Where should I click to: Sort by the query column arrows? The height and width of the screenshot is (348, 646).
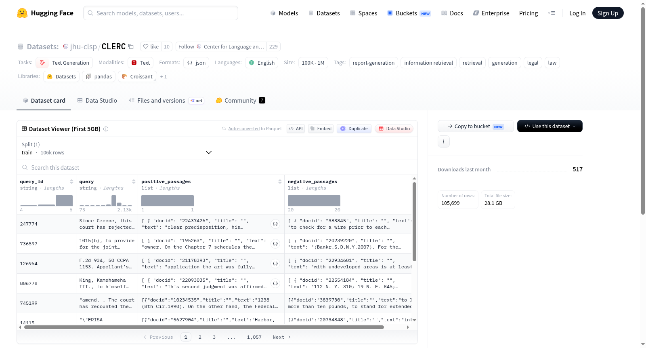tap(134, 181)
